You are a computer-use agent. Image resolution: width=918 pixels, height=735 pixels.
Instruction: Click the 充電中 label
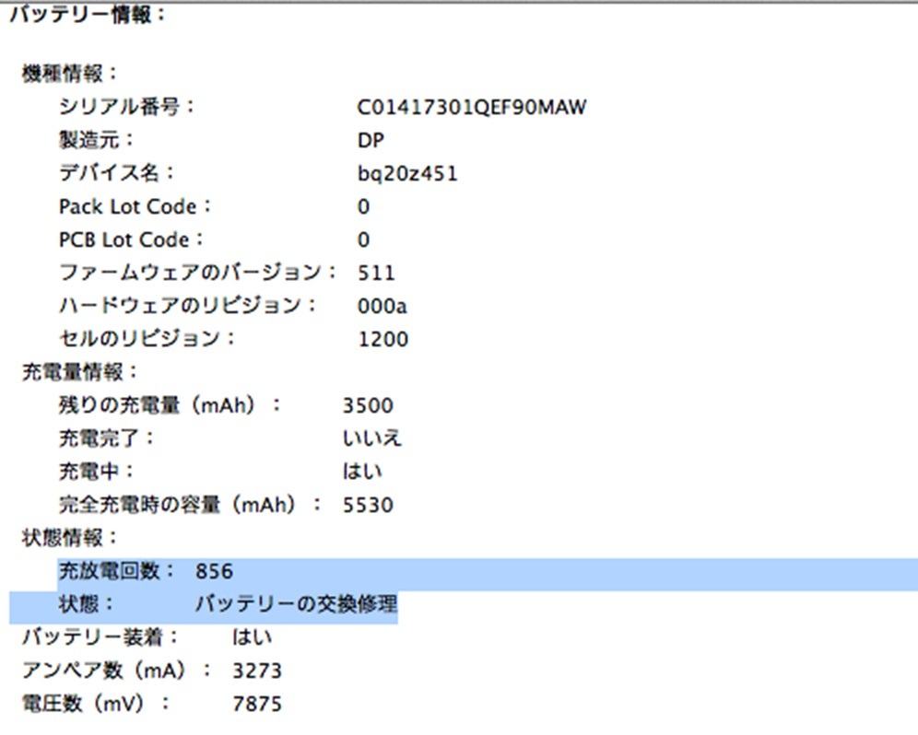(x=96, y=471)
